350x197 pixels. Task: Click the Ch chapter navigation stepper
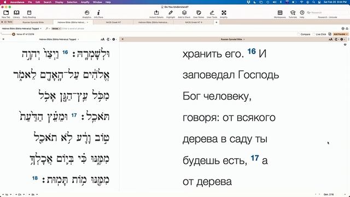20,195
